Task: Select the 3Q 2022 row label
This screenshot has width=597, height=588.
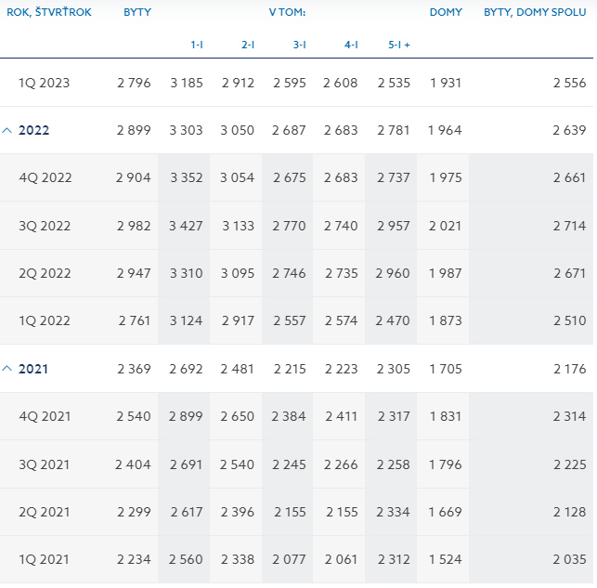Action: 45,227
